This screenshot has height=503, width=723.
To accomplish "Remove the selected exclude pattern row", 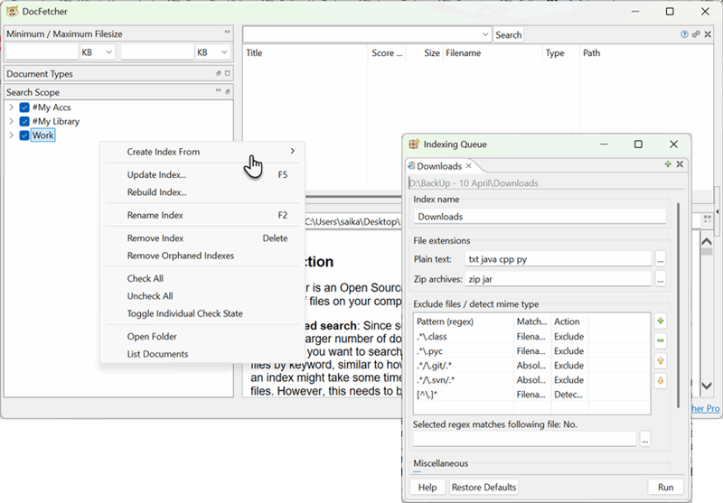I will pyautogui.click(x=661, y=340).
